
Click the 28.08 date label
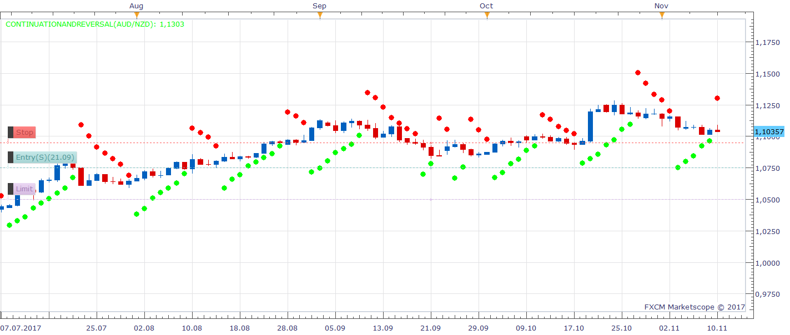coord(288,328)
